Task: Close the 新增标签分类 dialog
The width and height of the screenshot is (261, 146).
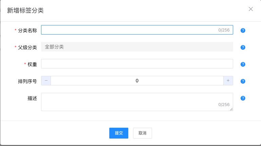Action: point(251,9)
